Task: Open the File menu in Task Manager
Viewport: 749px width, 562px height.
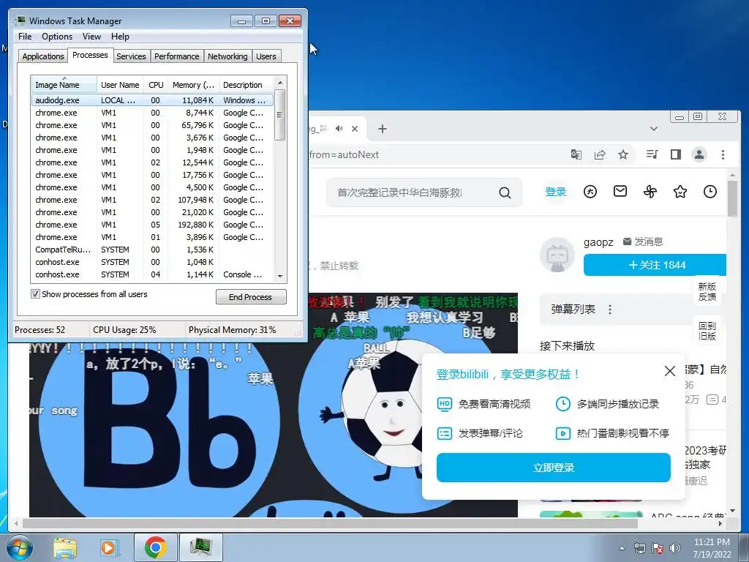Action: coord(25,37)
